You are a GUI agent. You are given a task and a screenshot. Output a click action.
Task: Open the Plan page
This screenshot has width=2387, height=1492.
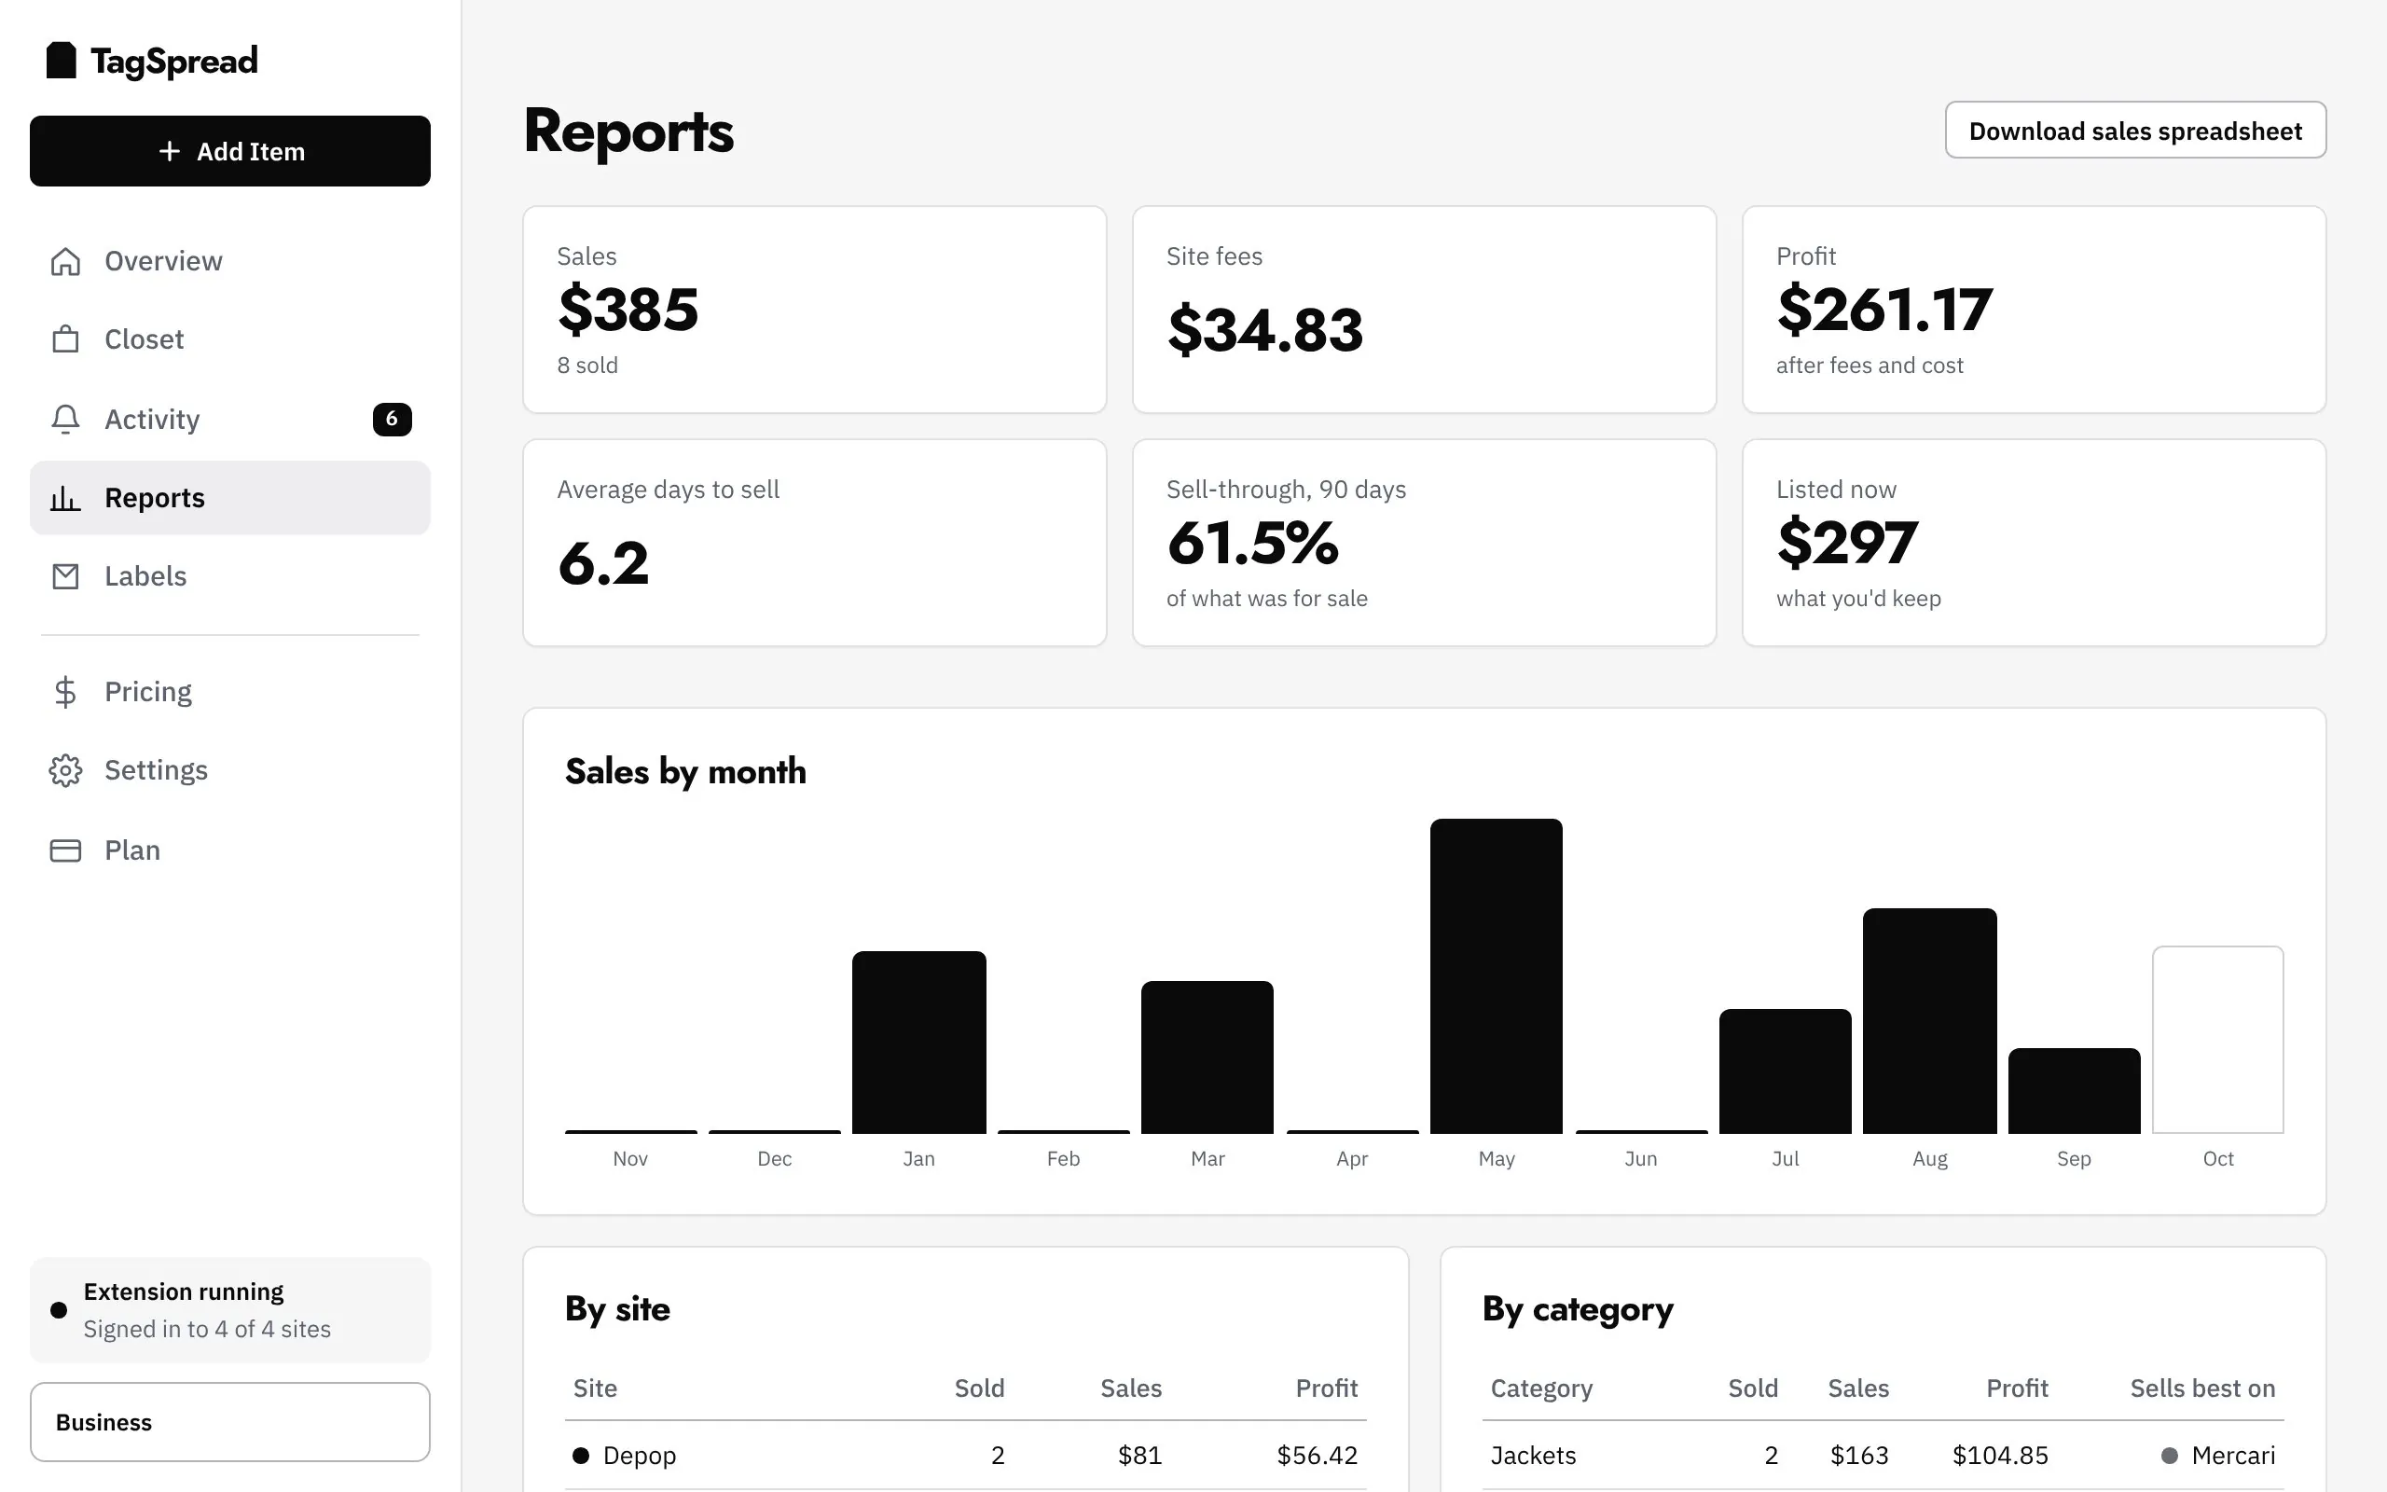coord(229,850)
